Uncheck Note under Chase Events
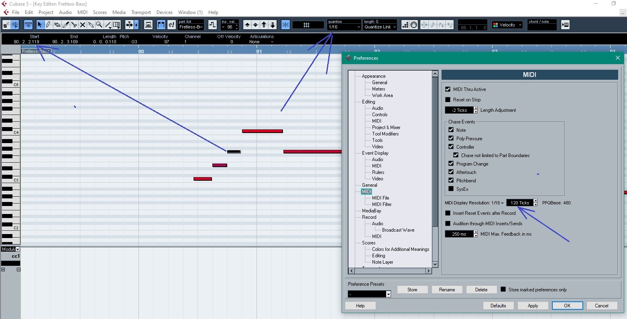 451,130
